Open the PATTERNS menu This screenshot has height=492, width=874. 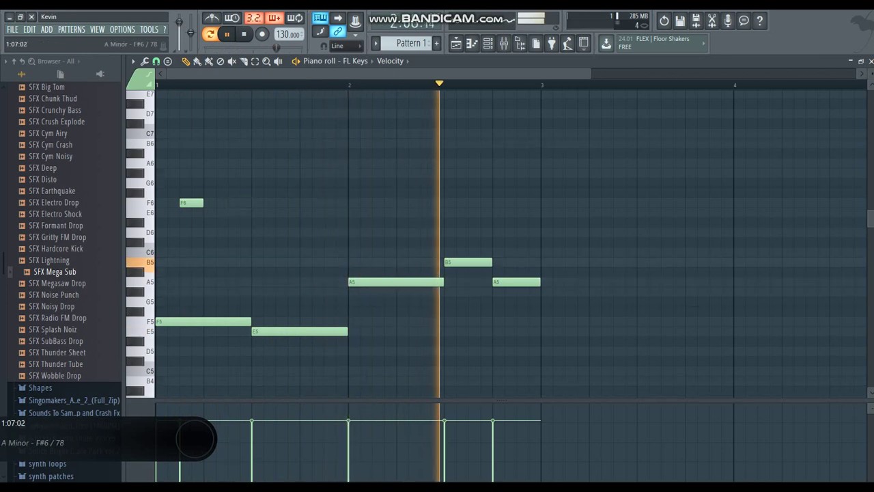pos(71,29)
